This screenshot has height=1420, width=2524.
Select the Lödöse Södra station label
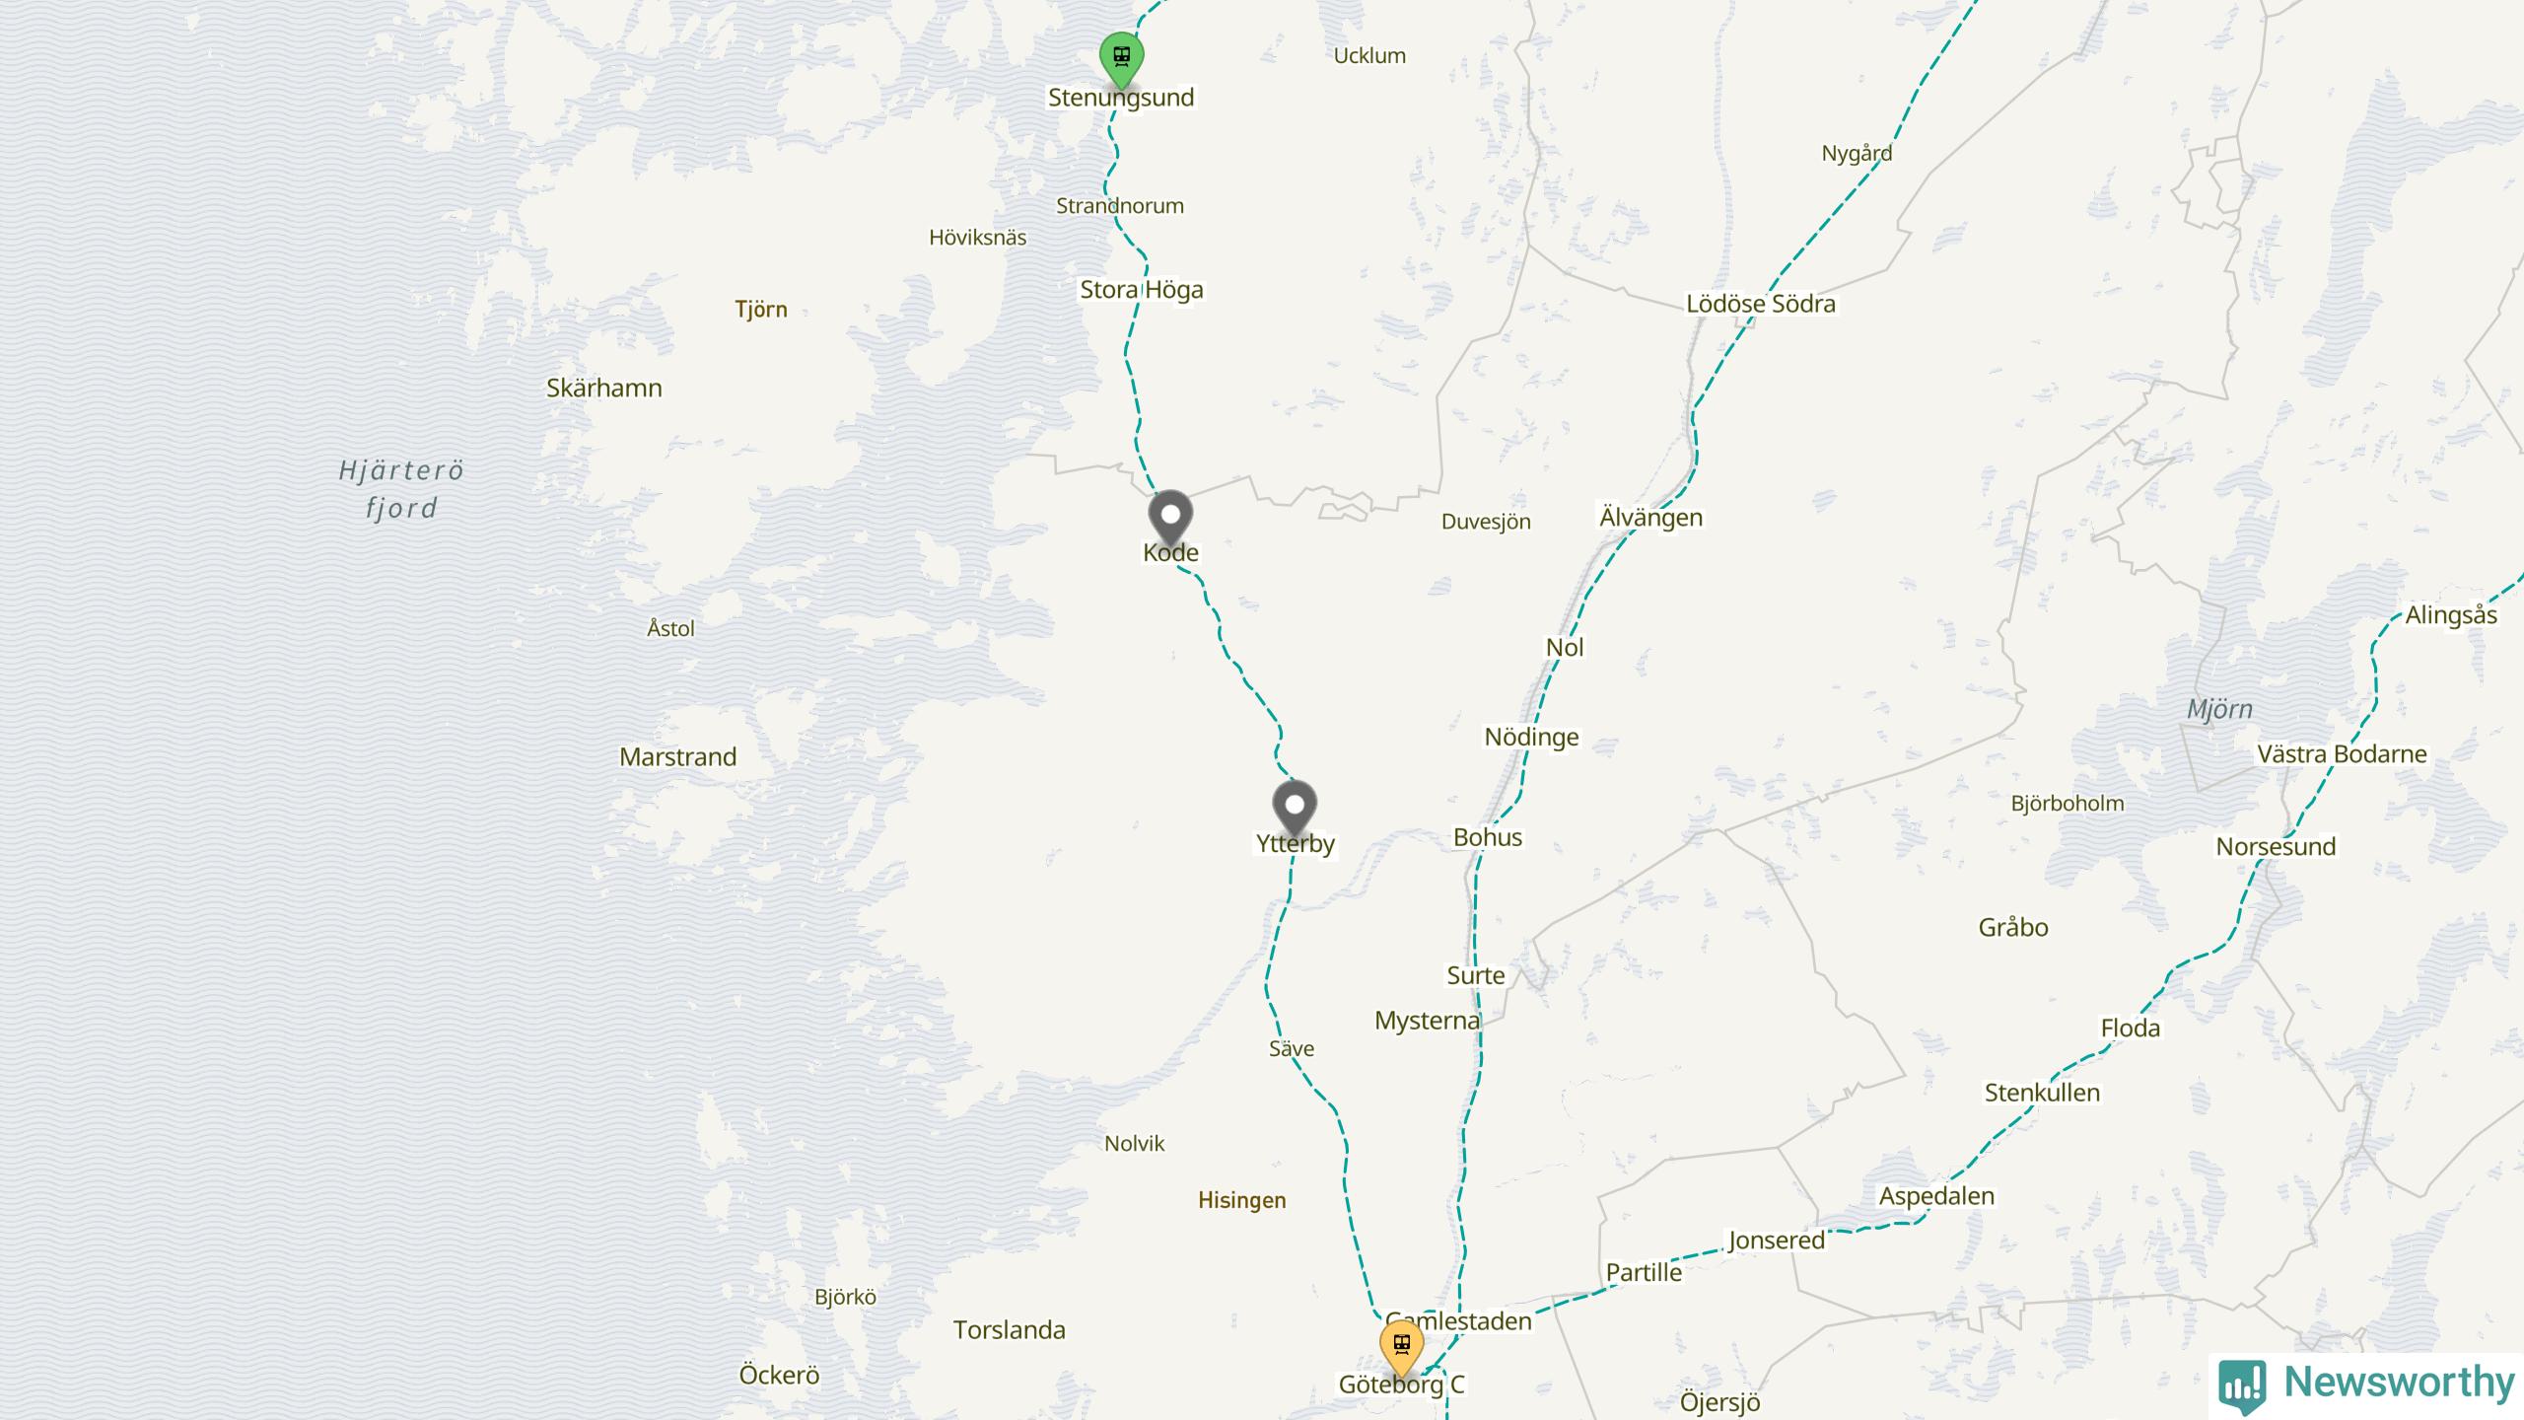click(1761, 304)
